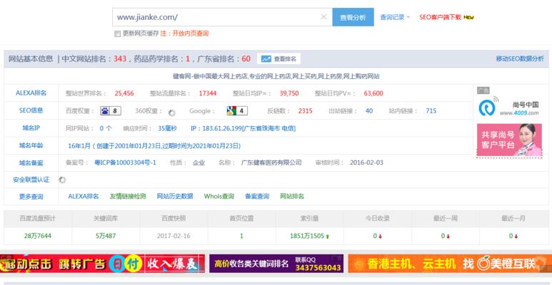Click world rank value 25,456
This screenshot has width=552, height=285.
tap(124, 93)
